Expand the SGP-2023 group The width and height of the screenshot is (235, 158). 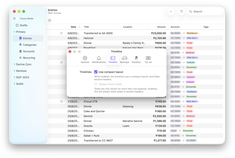[14, 77]
